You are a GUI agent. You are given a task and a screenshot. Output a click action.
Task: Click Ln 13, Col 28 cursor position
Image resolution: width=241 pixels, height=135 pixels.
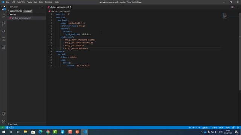coord(194,127)
